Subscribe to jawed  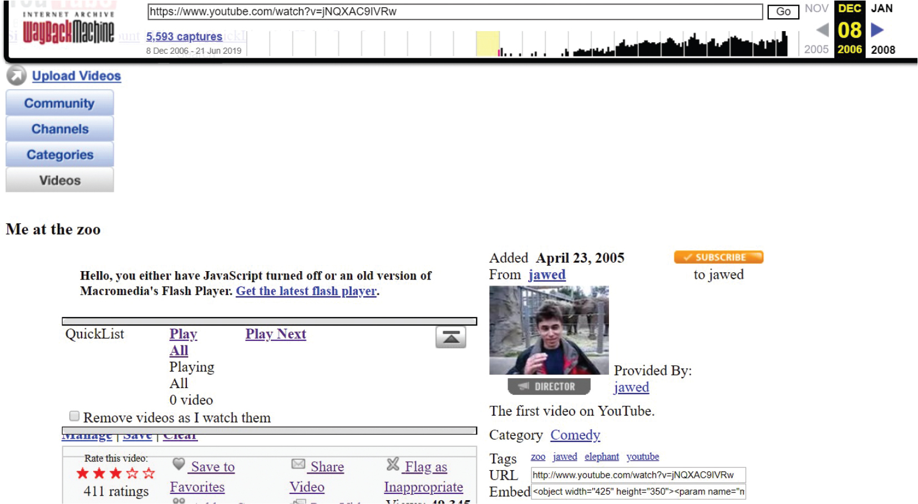point(719,257)
